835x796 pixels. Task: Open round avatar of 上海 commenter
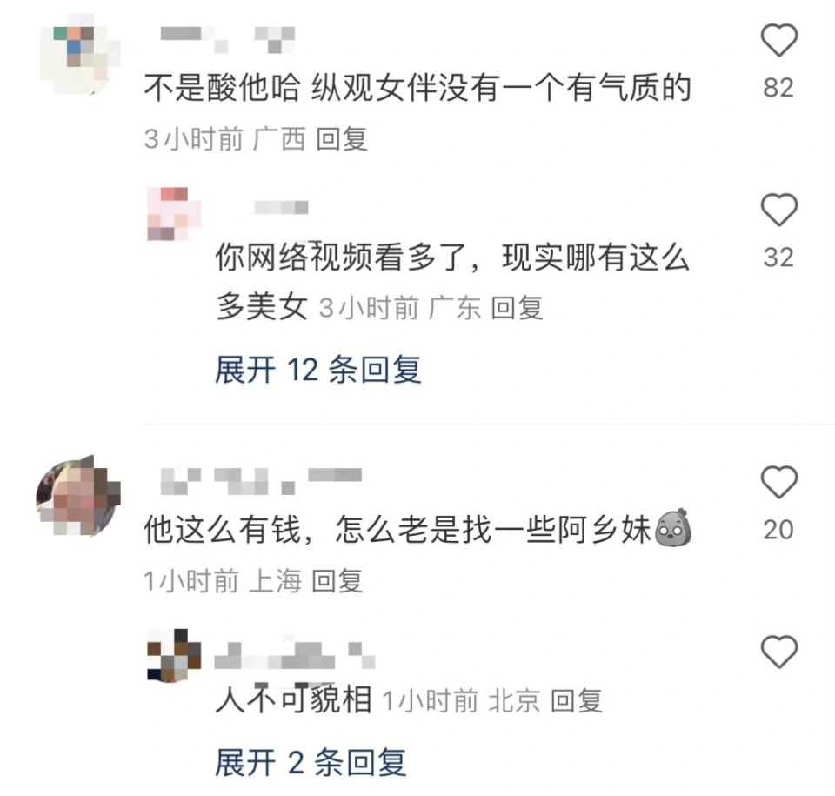point(78,496)
